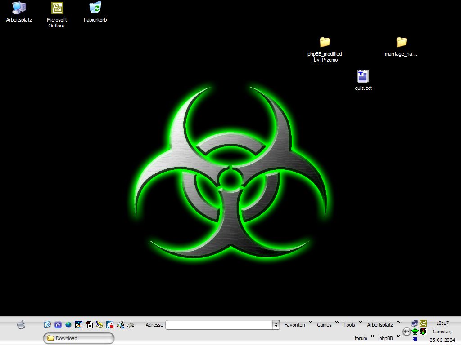Expand hidden tray icons with round arrow
Screen dimensions: 461x345
[x=407, y=332]
